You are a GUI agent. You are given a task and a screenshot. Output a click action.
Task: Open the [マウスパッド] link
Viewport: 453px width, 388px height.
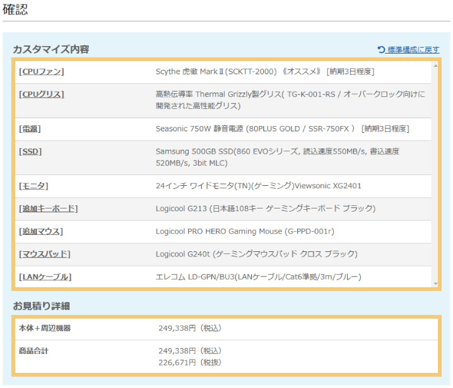[x=45, y=254]
